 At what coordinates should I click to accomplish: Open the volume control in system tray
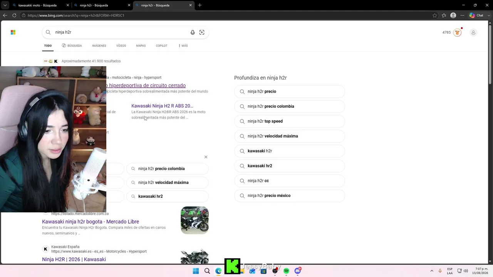tap(466, 271)
